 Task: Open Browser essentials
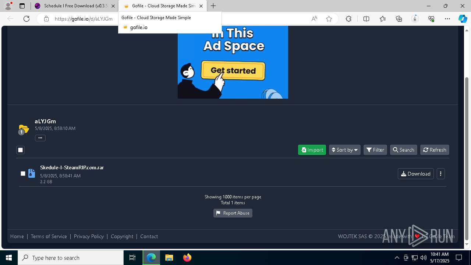coord(431,19)
